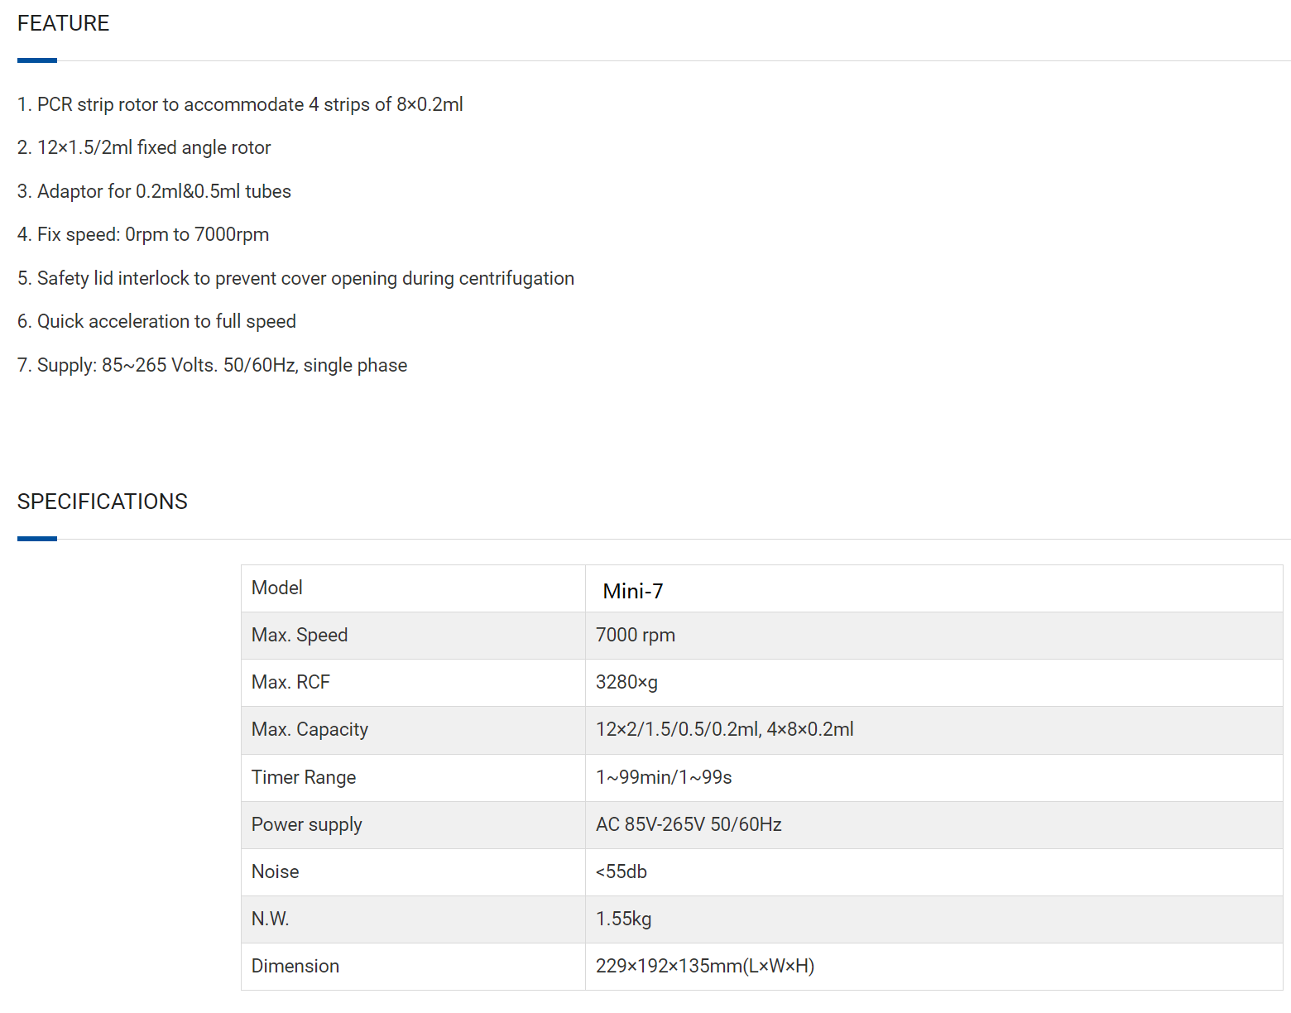Screen dimensions: 1291x1013
Task: Click the text '12×1.5/2ml fixed angle rotor'
Action: 154,147
